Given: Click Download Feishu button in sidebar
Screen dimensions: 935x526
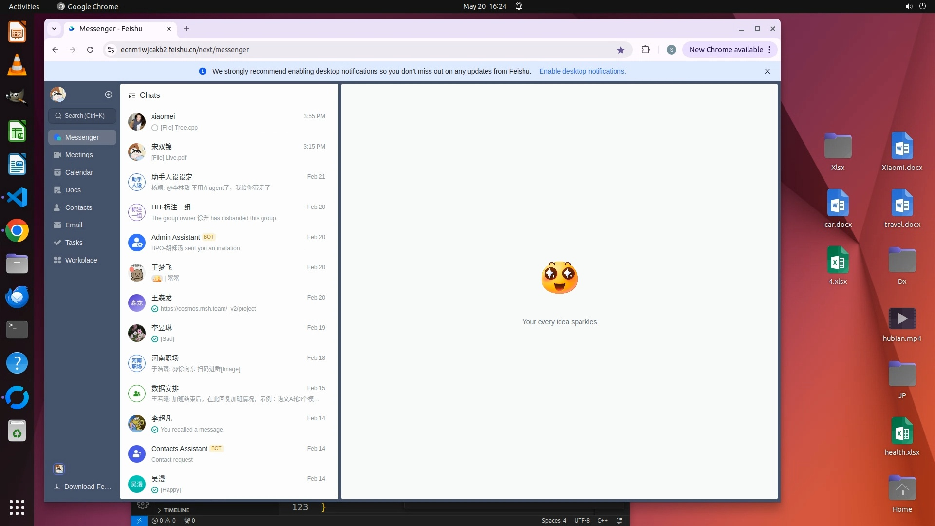Looking at the screenshot, I should (82, 487).
